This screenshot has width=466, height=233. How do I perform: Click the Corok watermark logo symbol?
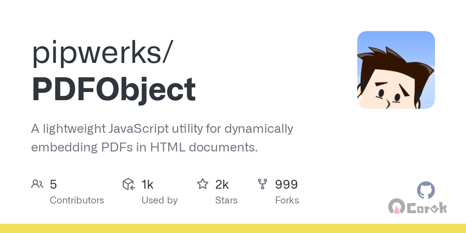pyautogui.click(x=396, y=207)
